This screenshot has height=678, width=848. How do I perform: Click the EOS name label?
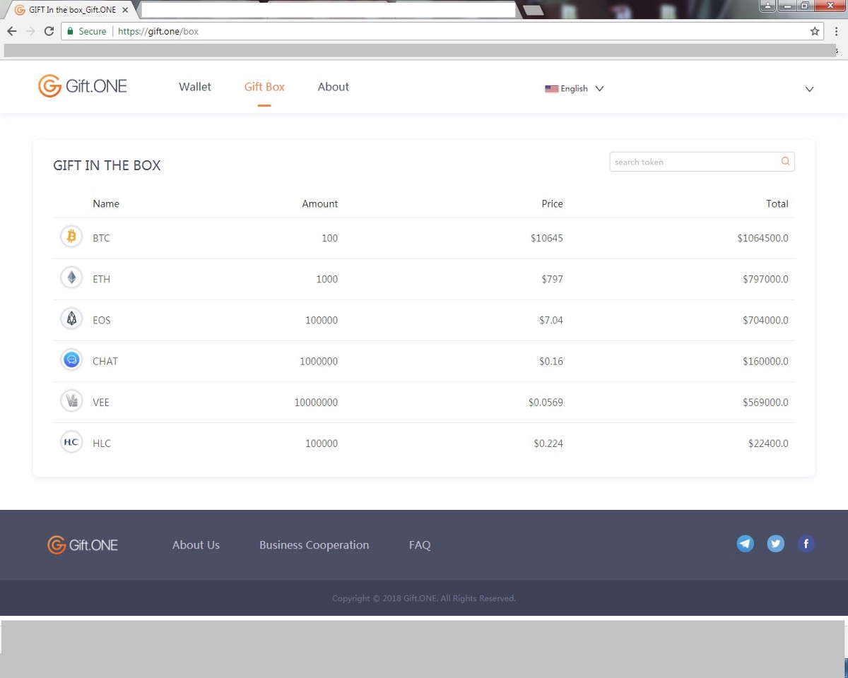point(102,320)
